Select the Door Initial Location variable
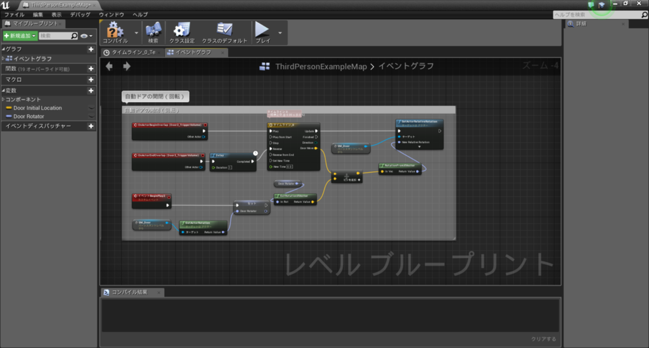Image resolution: width=649 pixels, height=348 pixels. pos(37,108)
